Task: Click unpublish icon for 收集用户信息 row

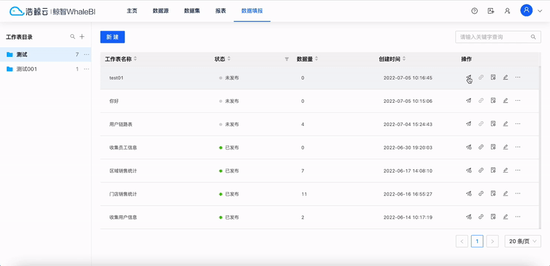Action: point(468,217)
